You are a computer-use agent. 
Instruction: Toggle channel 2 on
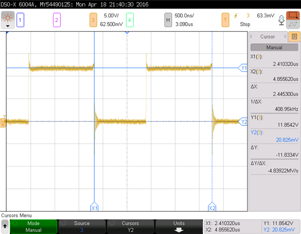pos(56,20)
